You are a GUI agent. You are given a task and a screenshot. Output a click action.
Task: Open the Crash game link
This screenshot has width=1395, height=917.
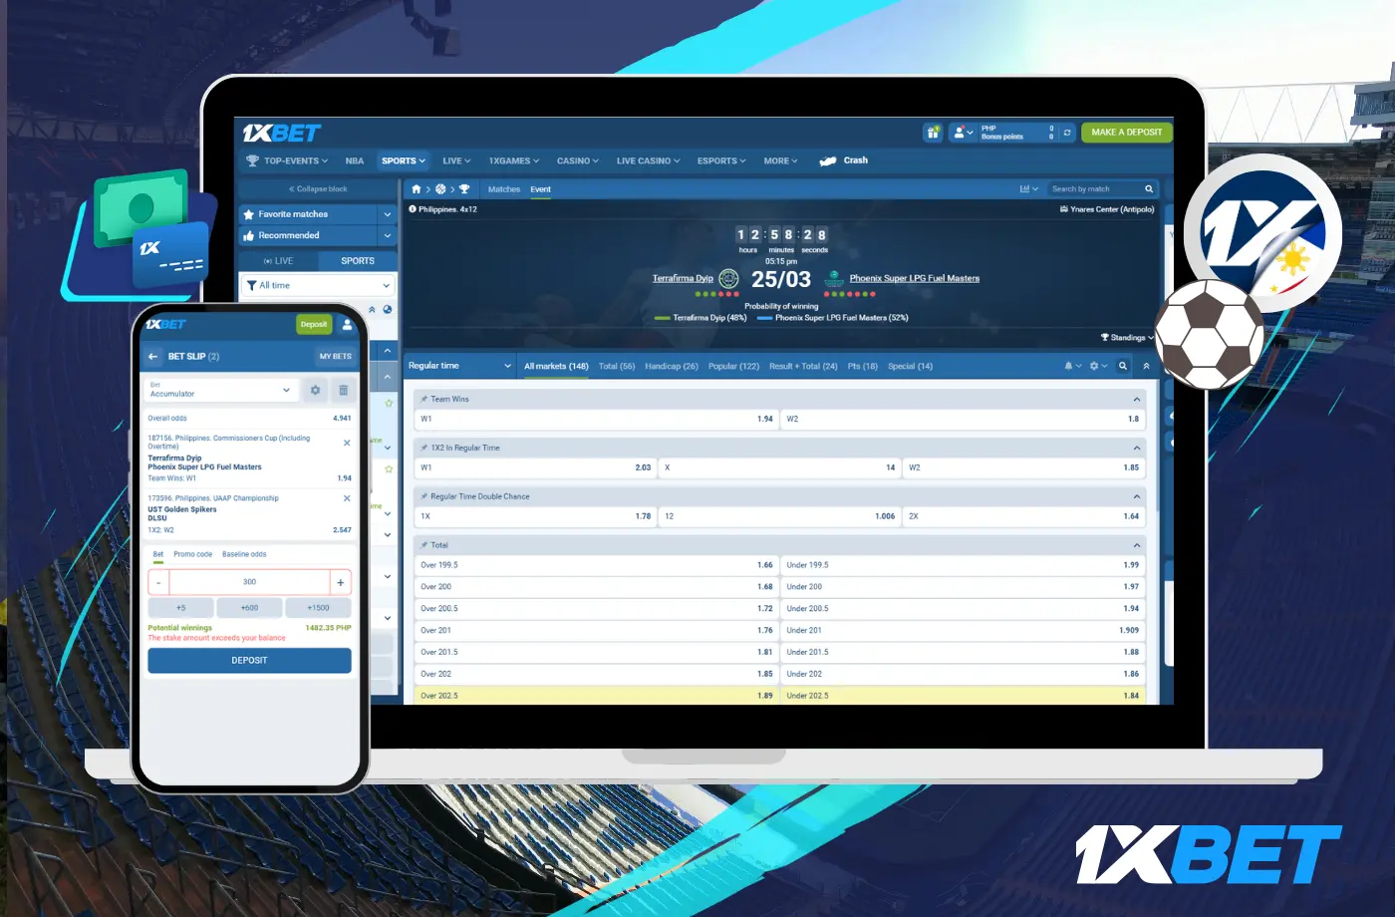(x=843, y=160)
